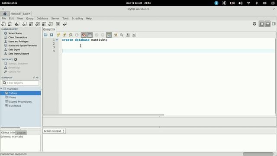Open Client Connections

[18, 37]
